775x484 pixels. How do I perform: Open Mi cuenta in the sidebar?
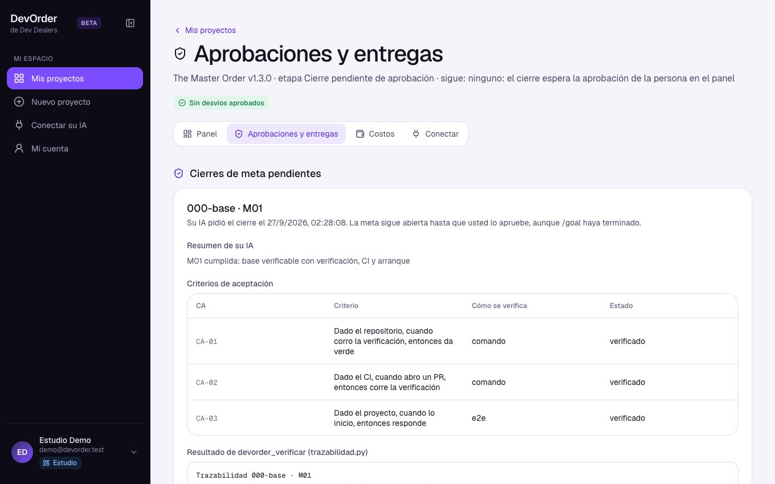(75, 149)
